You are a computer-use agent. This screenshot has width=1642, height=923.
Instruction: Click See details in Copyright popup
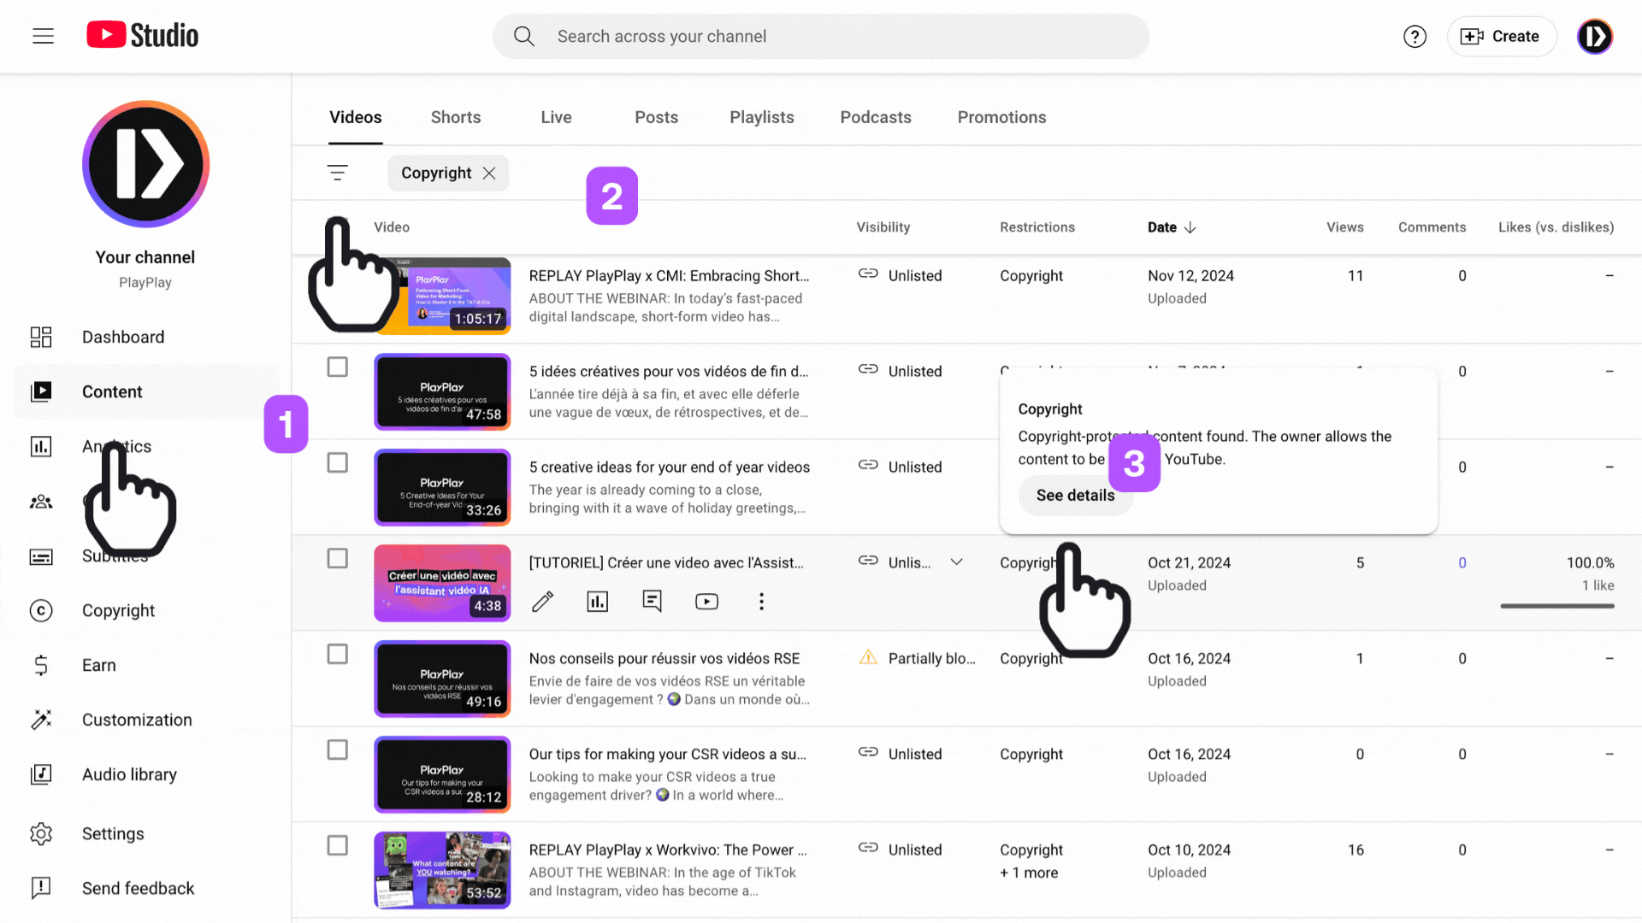click(1075, 496)
